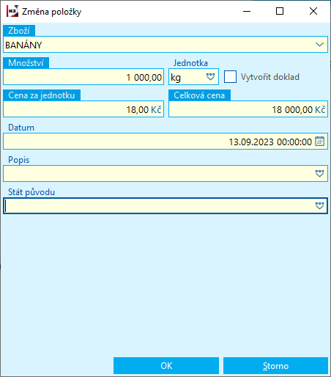Click the Změna položky window title

coord(51,12)
